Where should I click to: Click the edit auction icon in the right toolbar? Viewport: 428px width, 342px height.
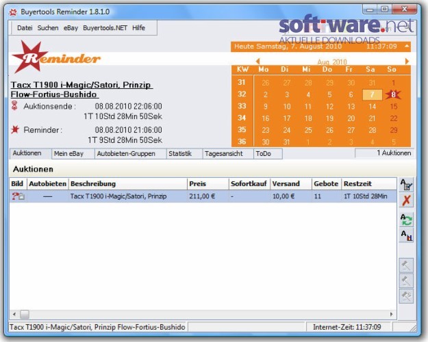pyautogui.click(x=406, y=185)
